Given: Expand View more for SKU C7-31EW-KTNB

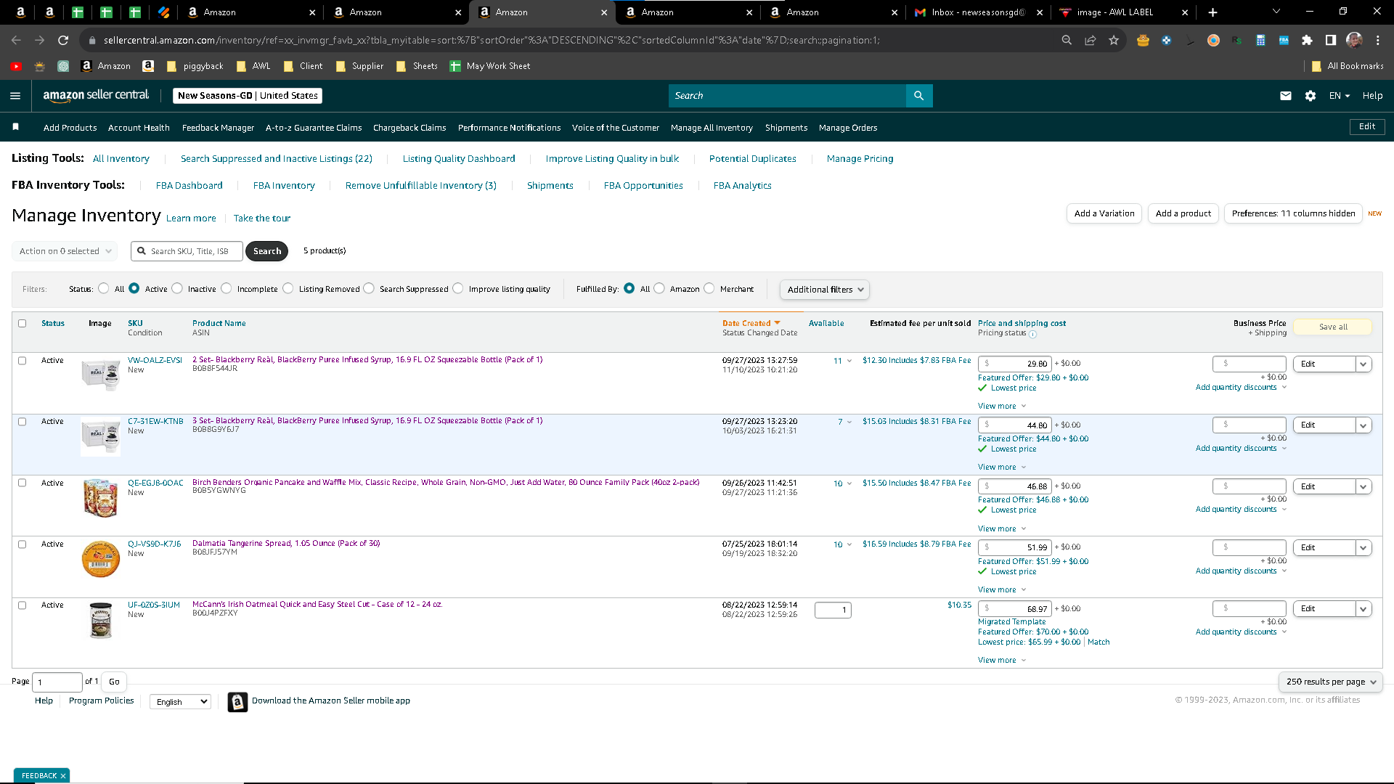Looking at the screenshot, I should click(1002, 467).
